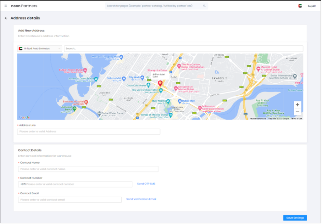Click the Marriott Hotel Al Jaddaf marker
The width and height of the screenshot is (322, 224).
point(258,69)
